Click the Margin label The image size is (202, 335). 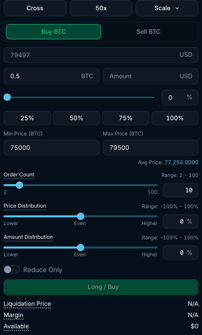click(x=14, y=315)
